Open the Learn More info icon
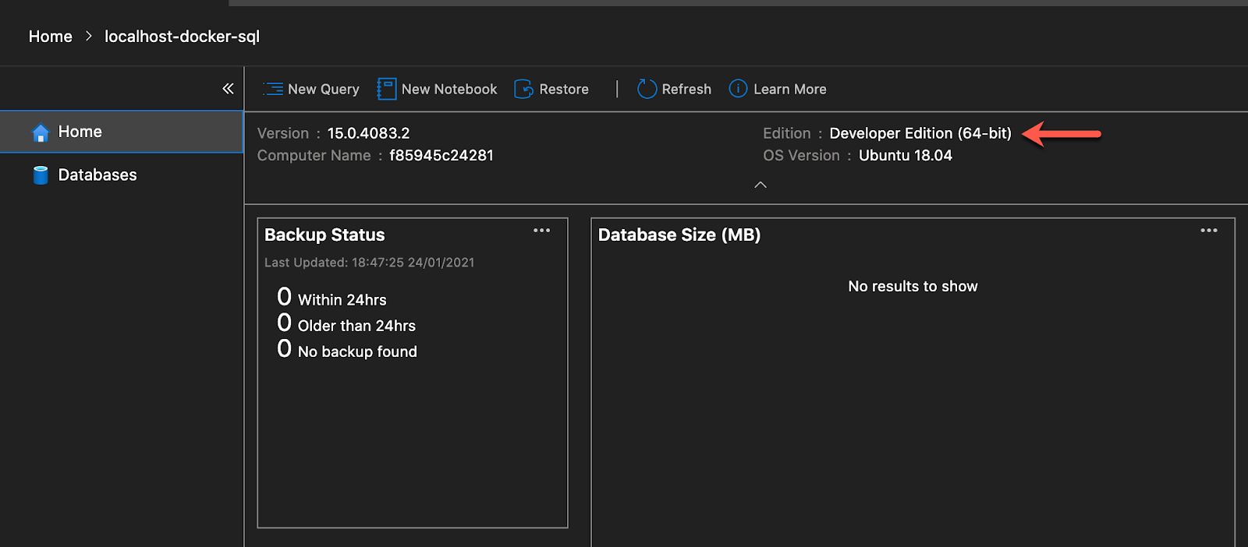This screenshot has width=1248, height=547. pos(738,89)
